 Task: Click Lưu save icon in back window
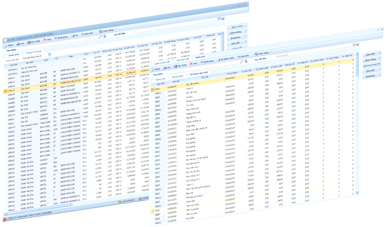18,44
